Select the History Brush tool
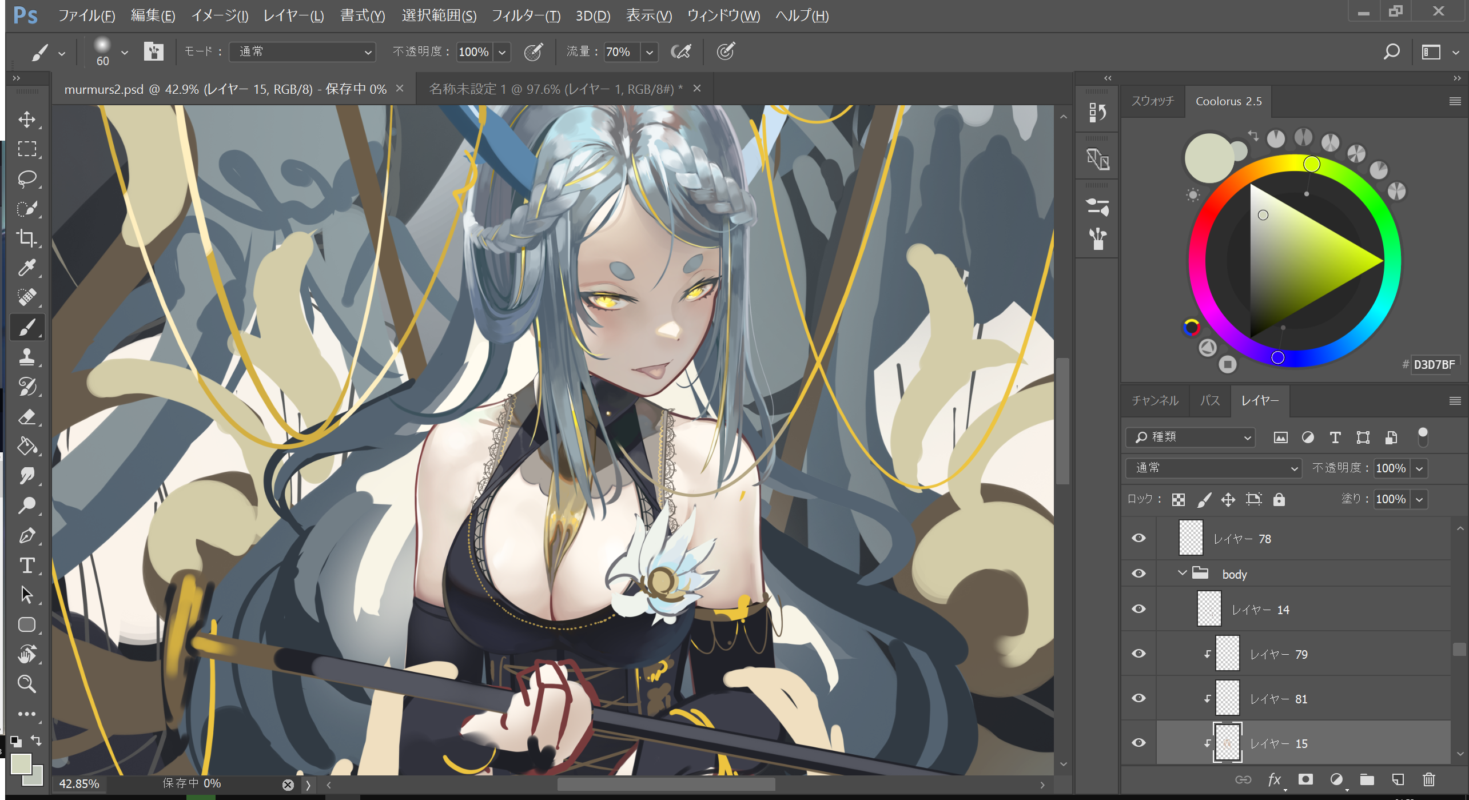This screenshot has width=1469, height=800. [26, 387]
